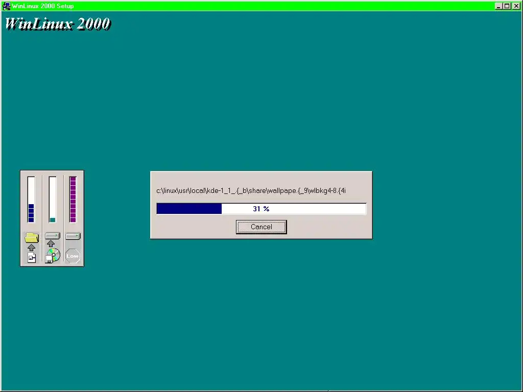Click the up arrow between document and folder
The height and width of the screenshot is (392, 523).
pyautogui.click(x=31, y=248)
